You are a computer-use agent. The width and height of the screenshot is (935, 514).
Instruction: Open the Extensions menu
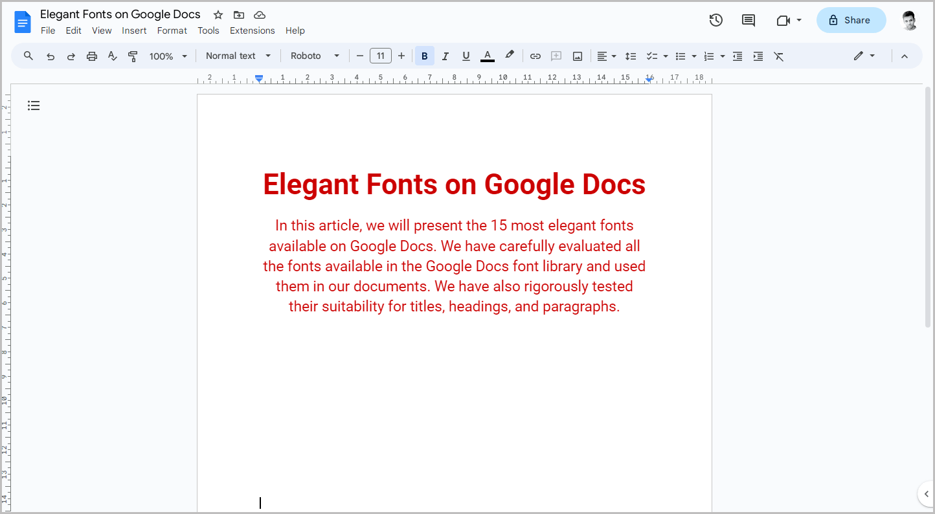pos(253,30)
